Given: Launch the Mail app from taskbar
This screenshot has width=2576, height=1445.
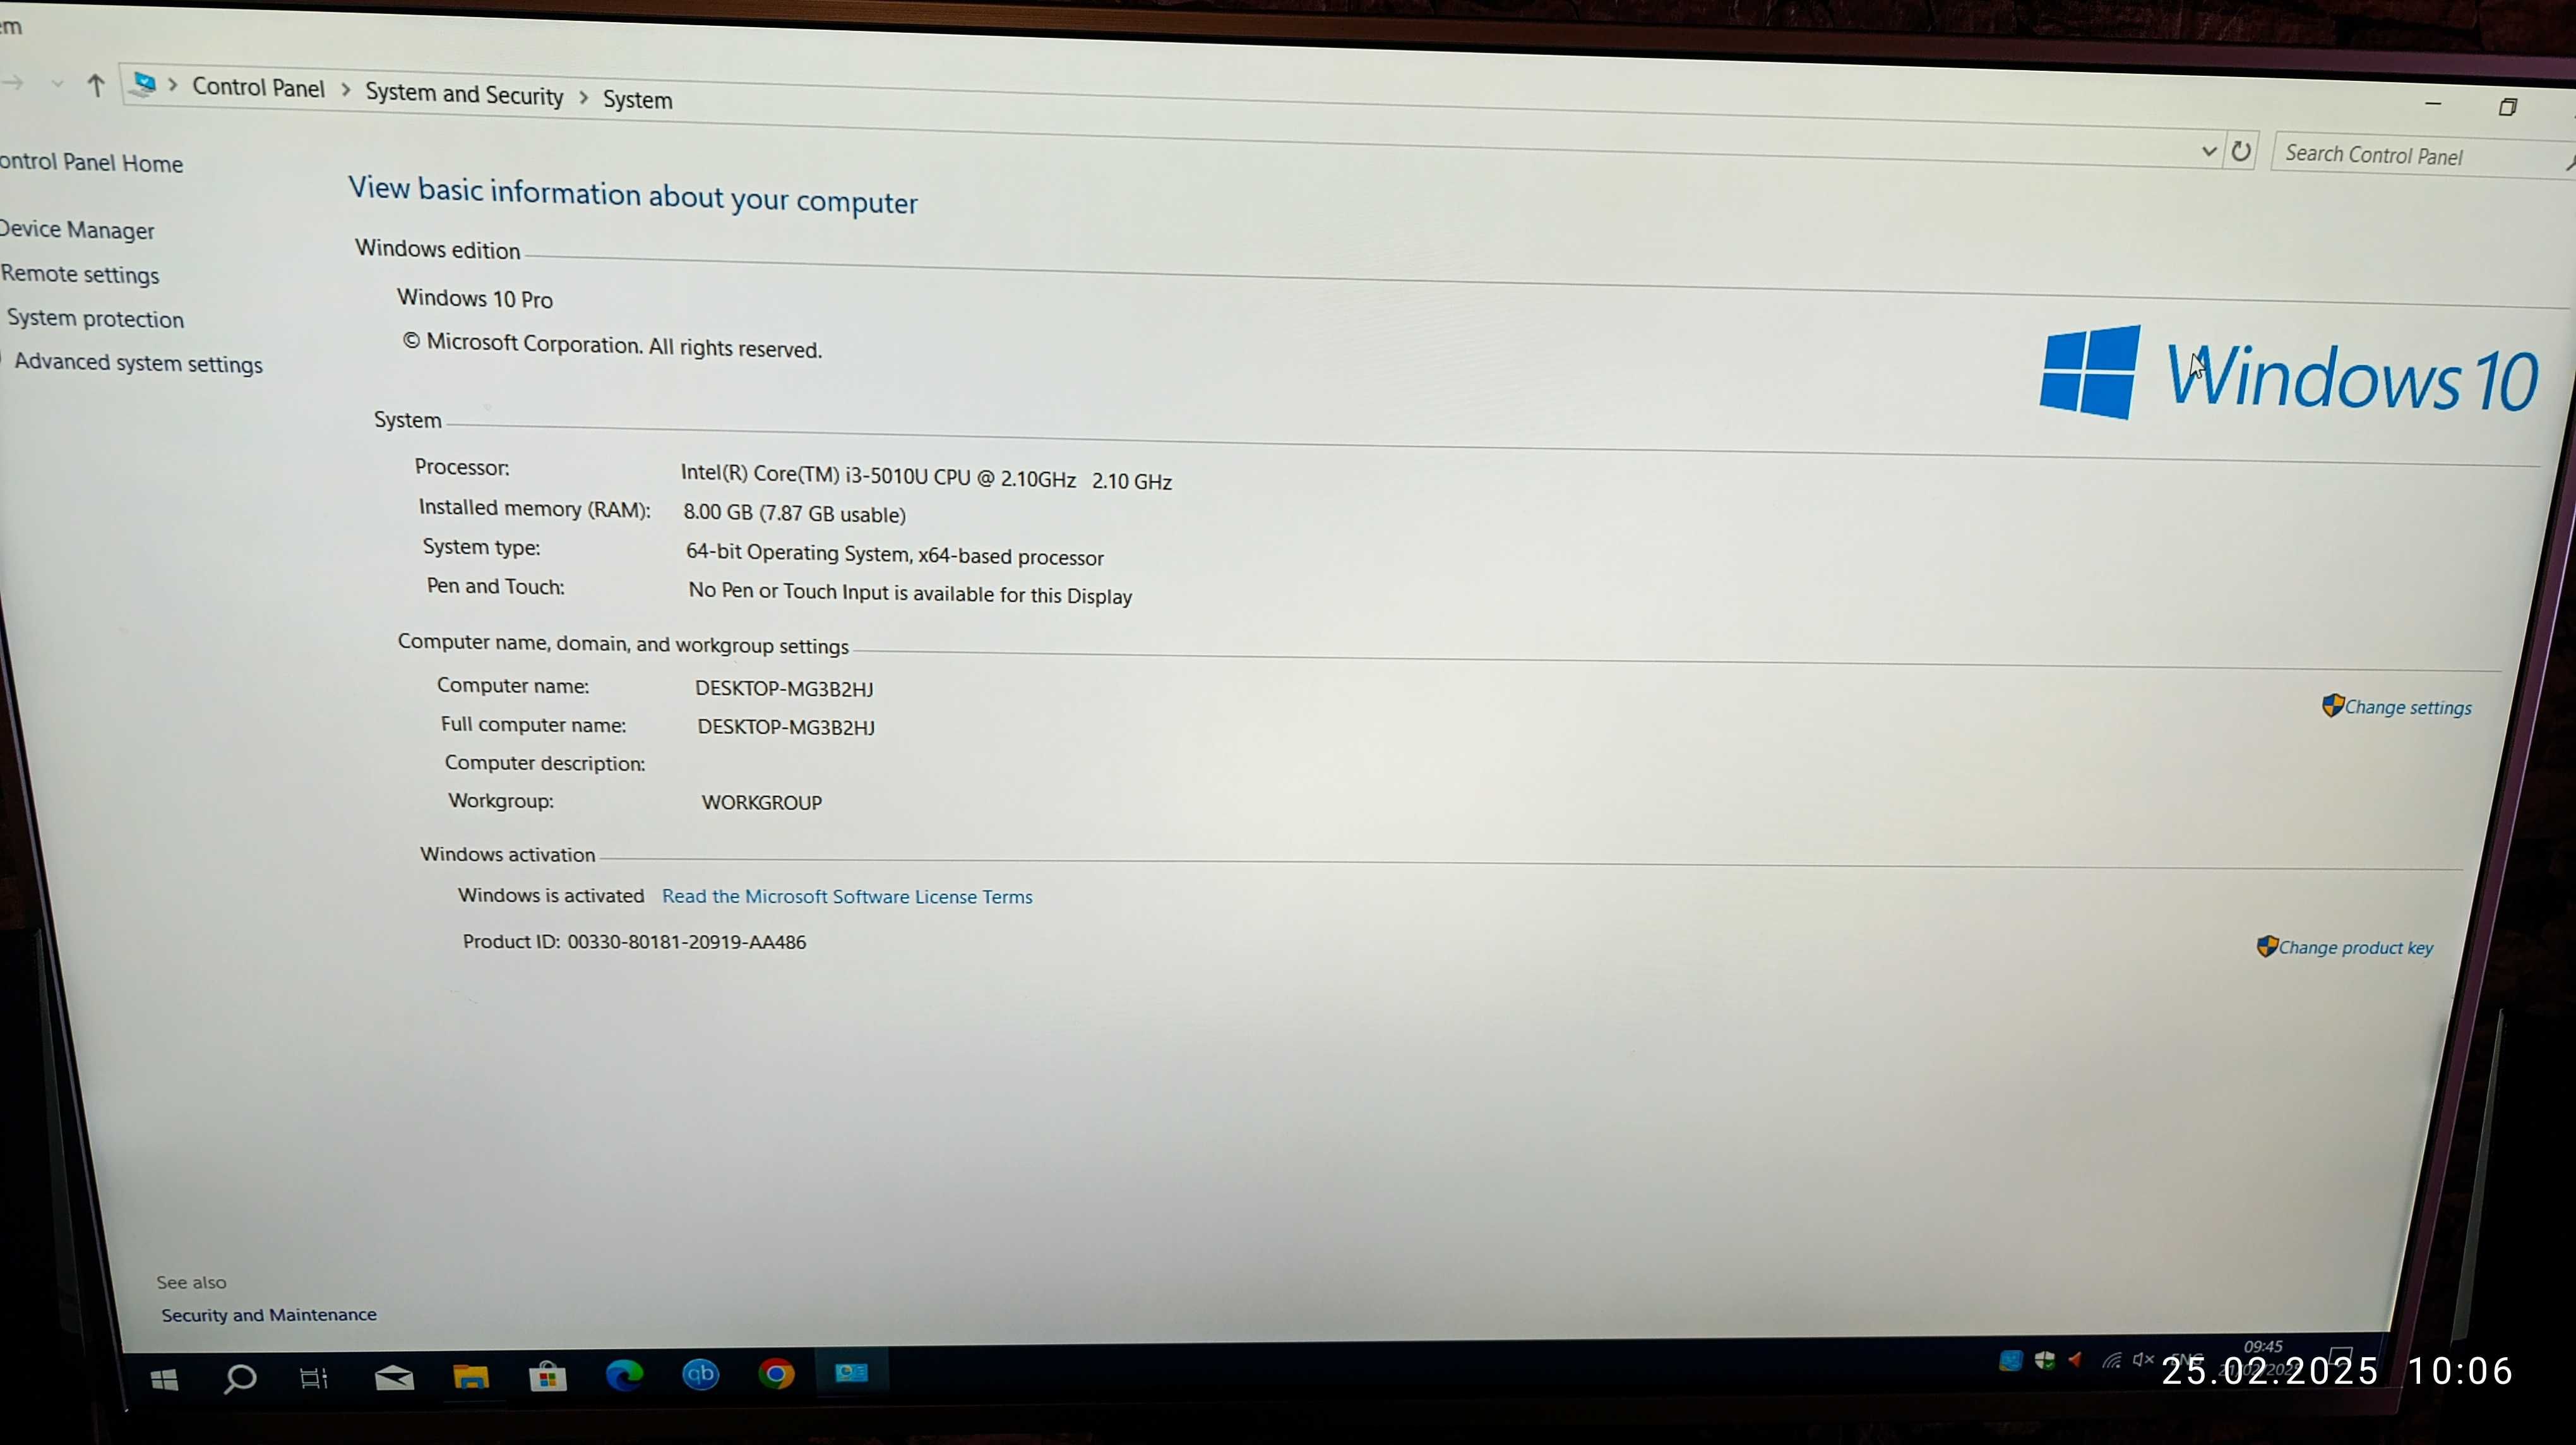Looking at the screenshot, I should tap(394, 1378).
